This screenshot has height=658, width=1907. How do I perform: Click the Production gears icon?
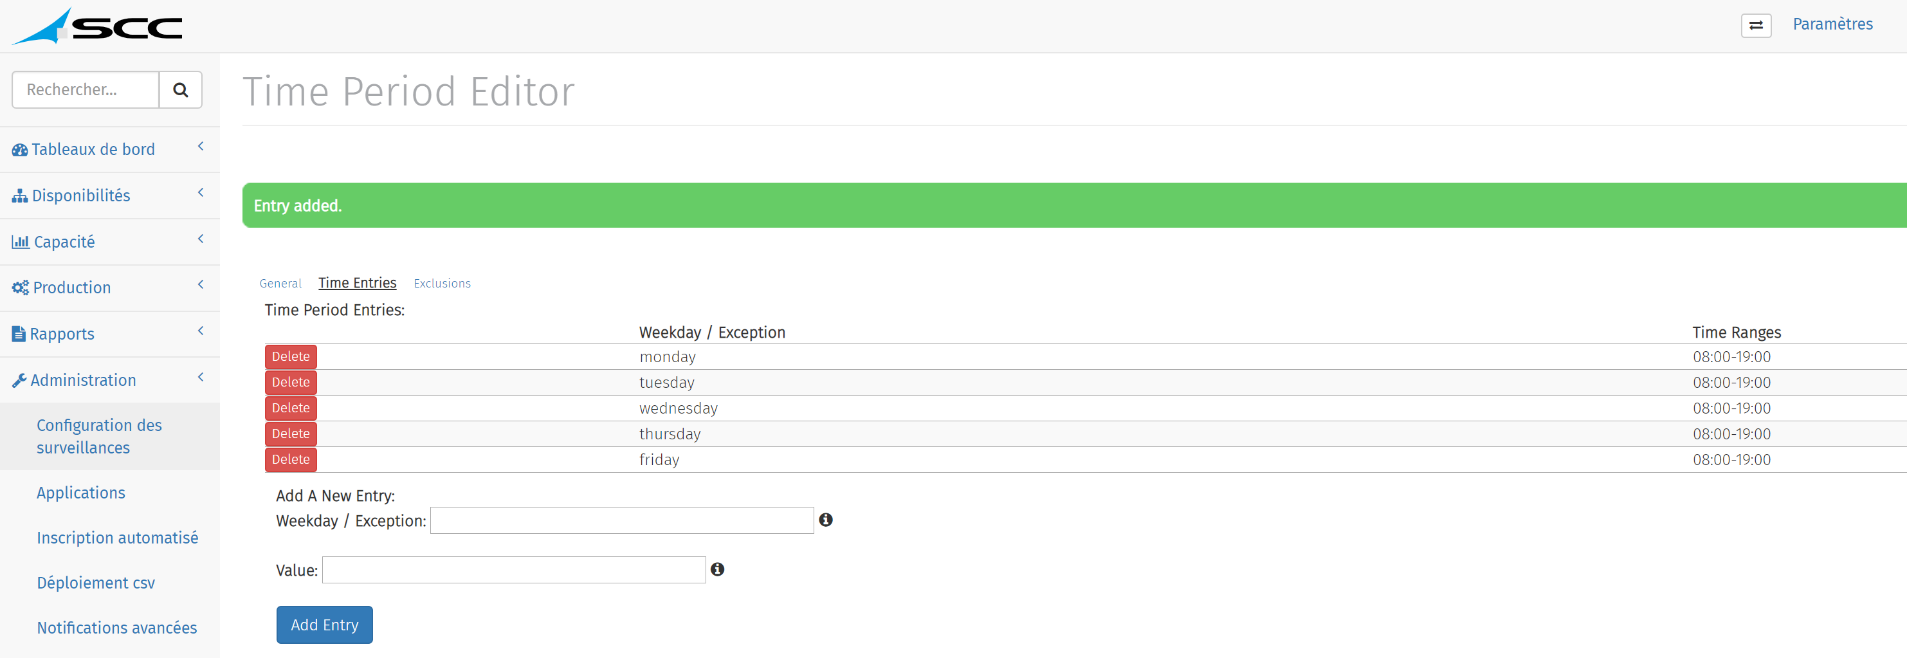coord(21,287)
